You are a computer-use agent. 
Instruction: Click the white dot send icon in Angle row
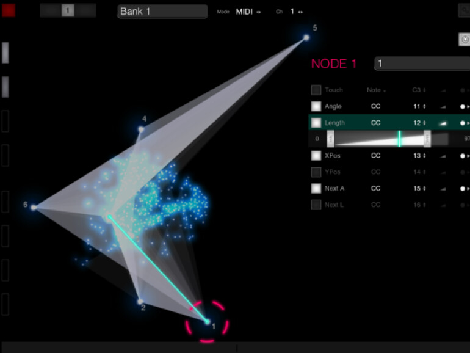coord(463,106)
